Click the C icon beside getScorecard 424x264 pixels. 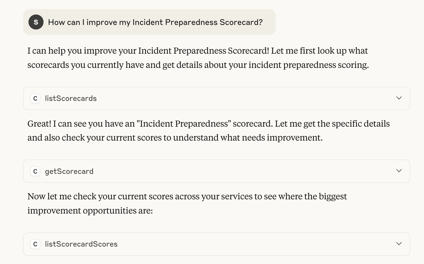click(35, 171)
